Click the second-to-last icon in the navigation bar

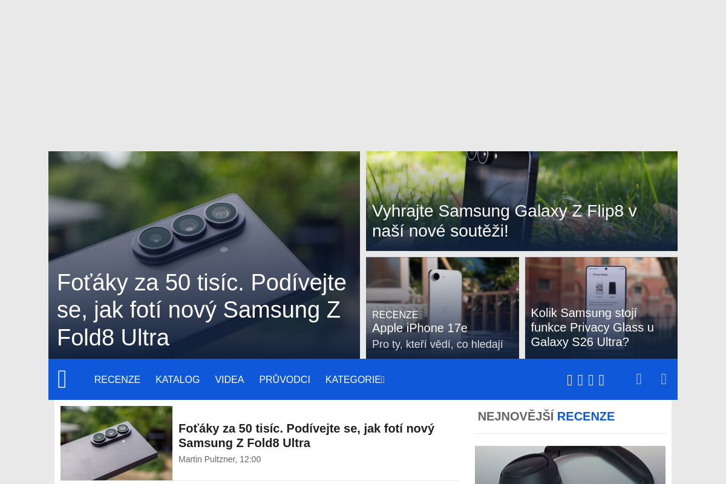pos(639,379)
